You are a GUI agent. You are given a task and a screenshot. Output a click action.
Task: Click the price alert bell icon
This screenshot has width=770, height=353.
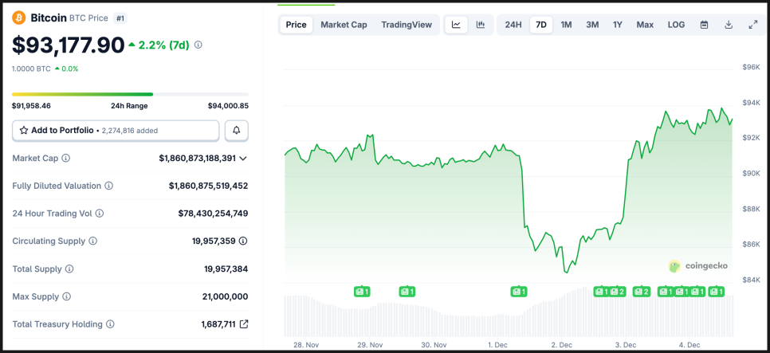(x=237, y=130)
